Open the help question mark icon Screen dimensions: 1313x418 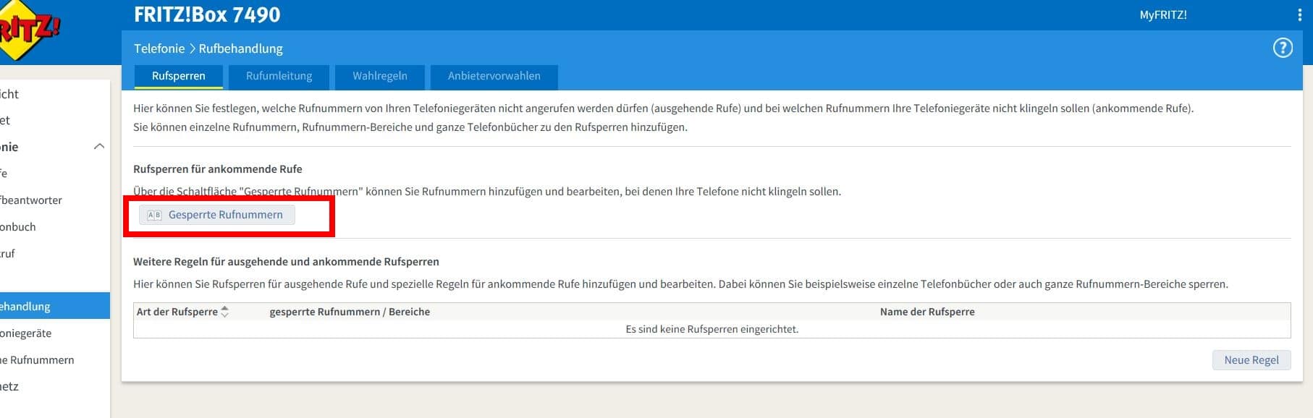click(x=1282, y=48)
